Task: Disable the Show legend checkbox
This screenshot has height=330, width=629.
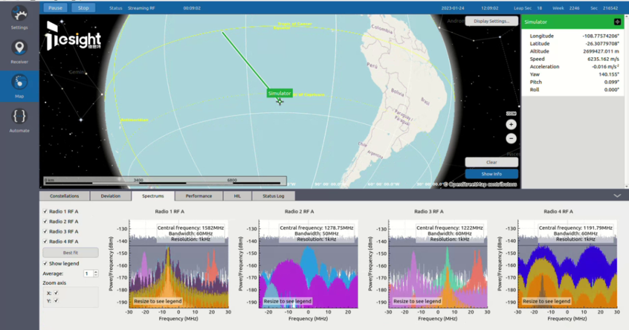Action: [x=45, y=264]
